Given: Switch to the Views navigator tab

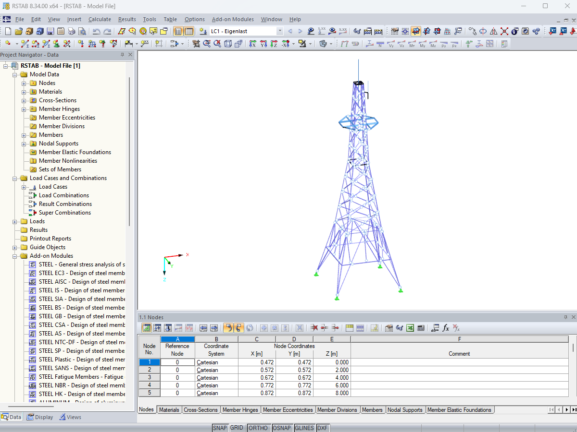Looking at the screenshot, I should 70,417.
